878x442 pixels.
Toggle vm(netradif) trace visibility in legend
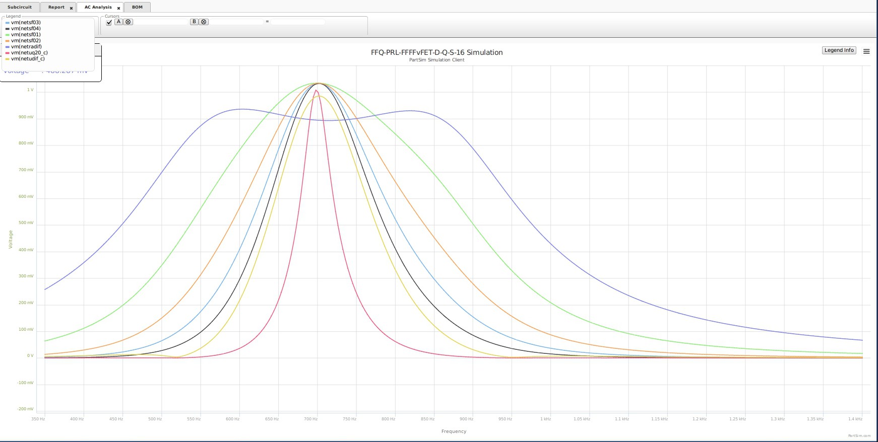[26, 47]
